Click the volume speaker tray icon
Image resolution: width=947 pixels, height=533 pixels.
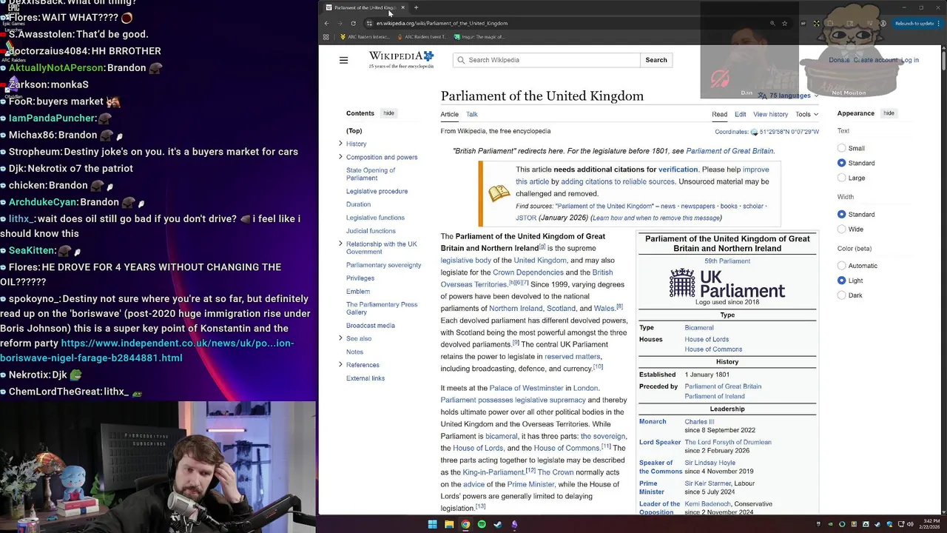pyautogui.click(x=909, y=524)
